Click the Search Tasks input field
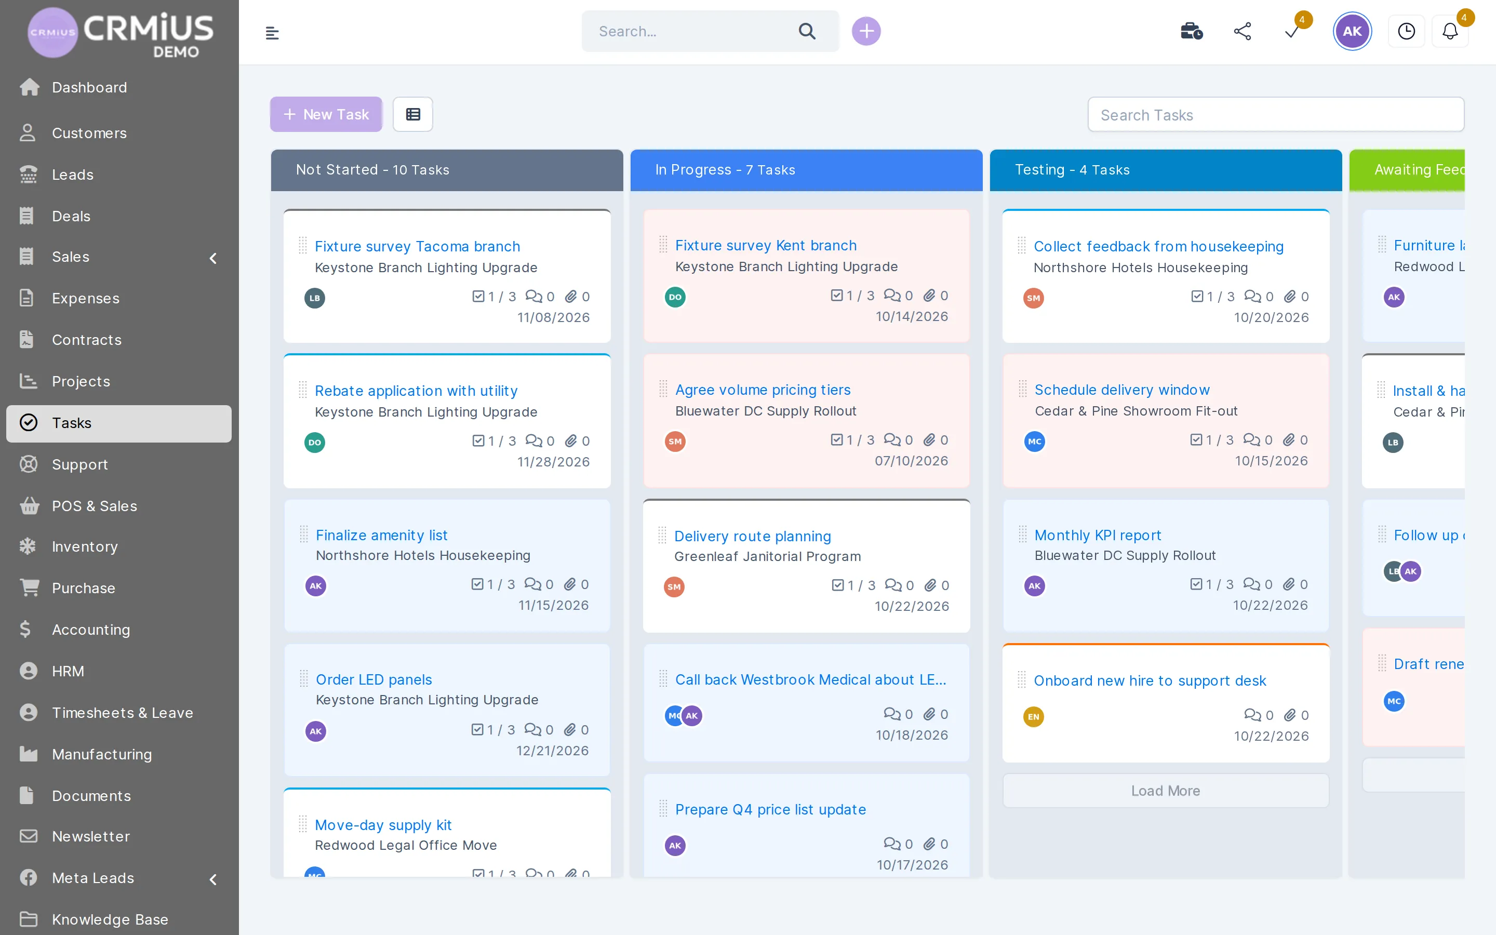Image resolution: width=1496 pixels, height=935 pixels. pos(1276,114)
